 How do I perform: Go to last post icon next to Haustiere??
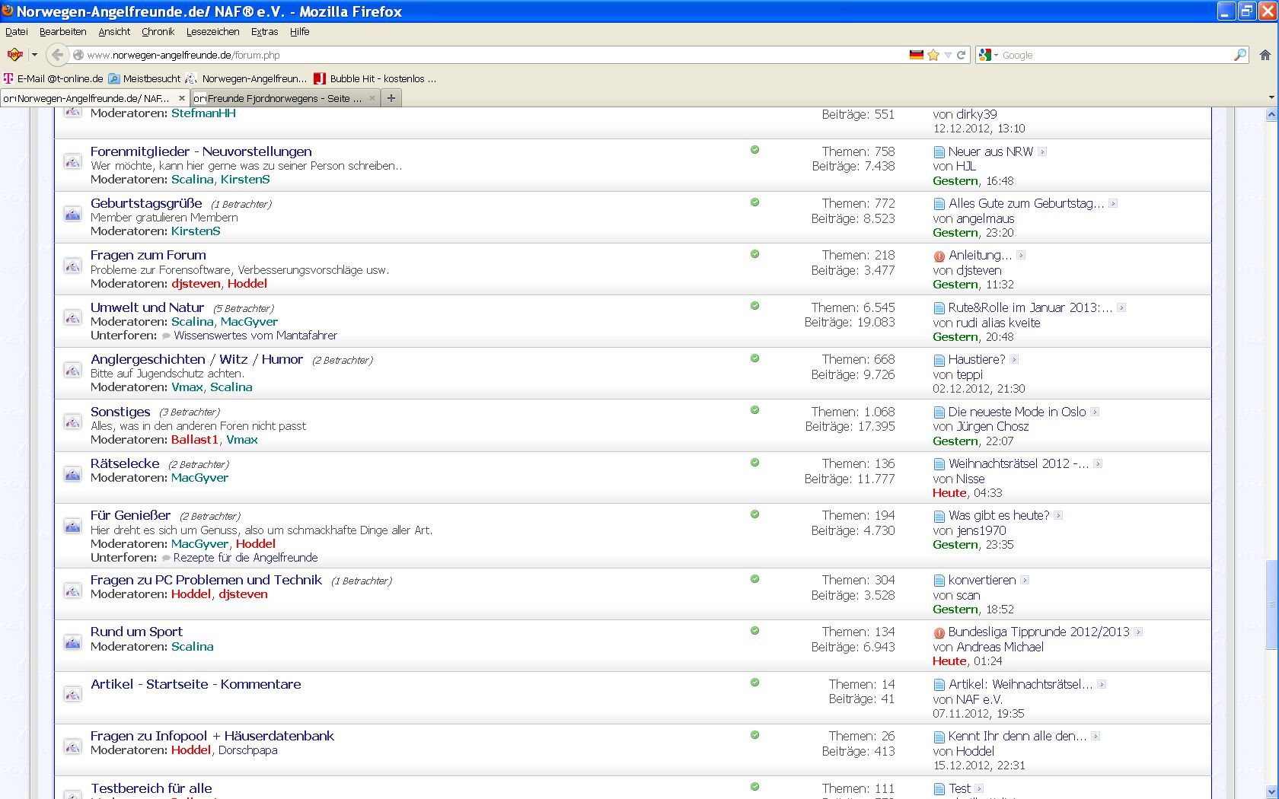tap(1014, 359)
